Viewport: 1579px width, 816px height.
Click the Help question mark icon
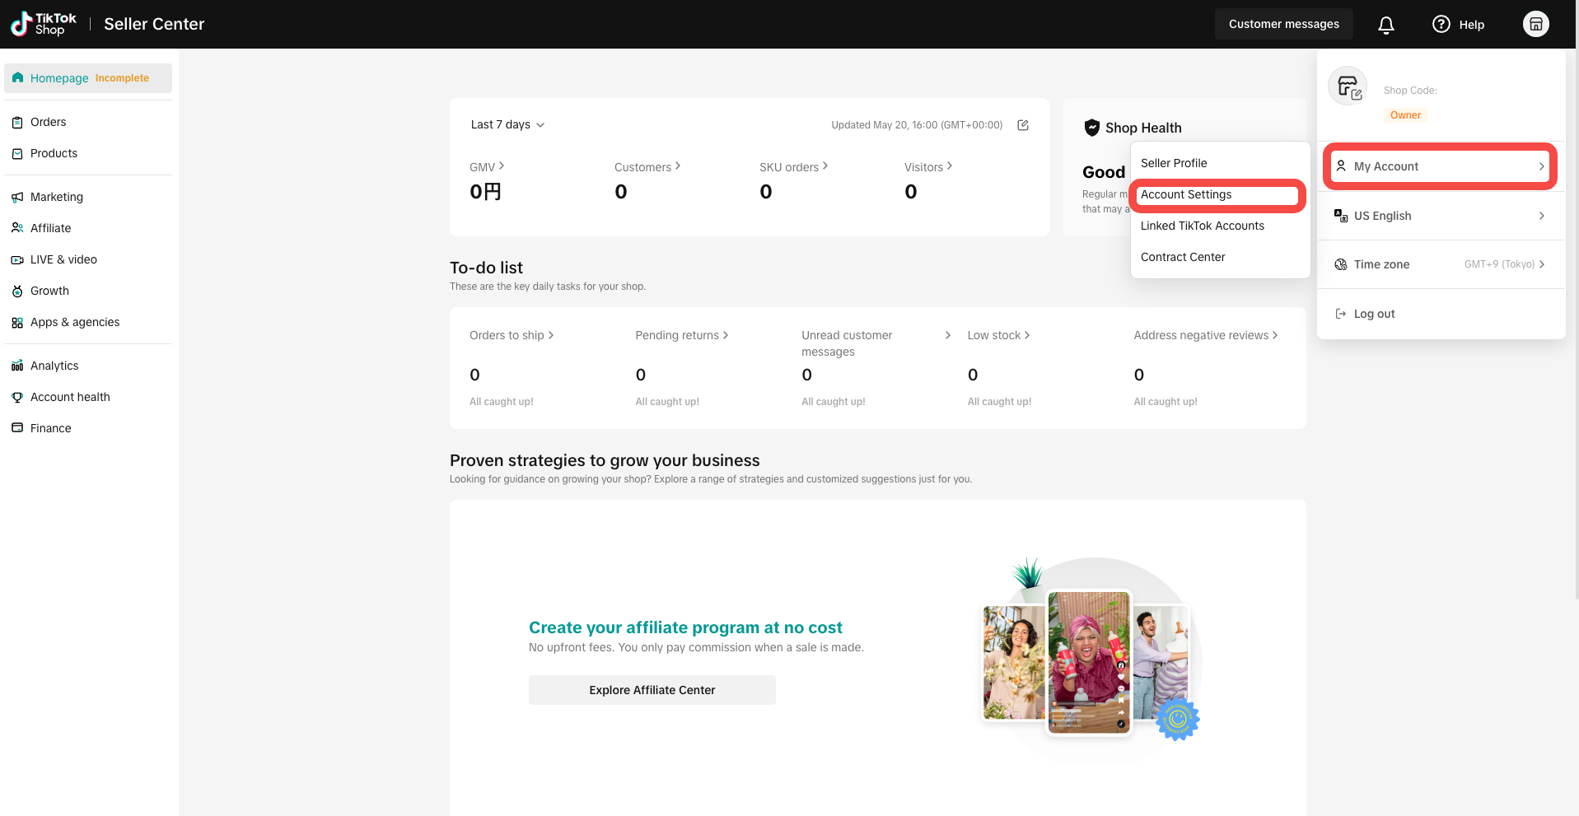pyautogui.click(x=1441, y=24)
